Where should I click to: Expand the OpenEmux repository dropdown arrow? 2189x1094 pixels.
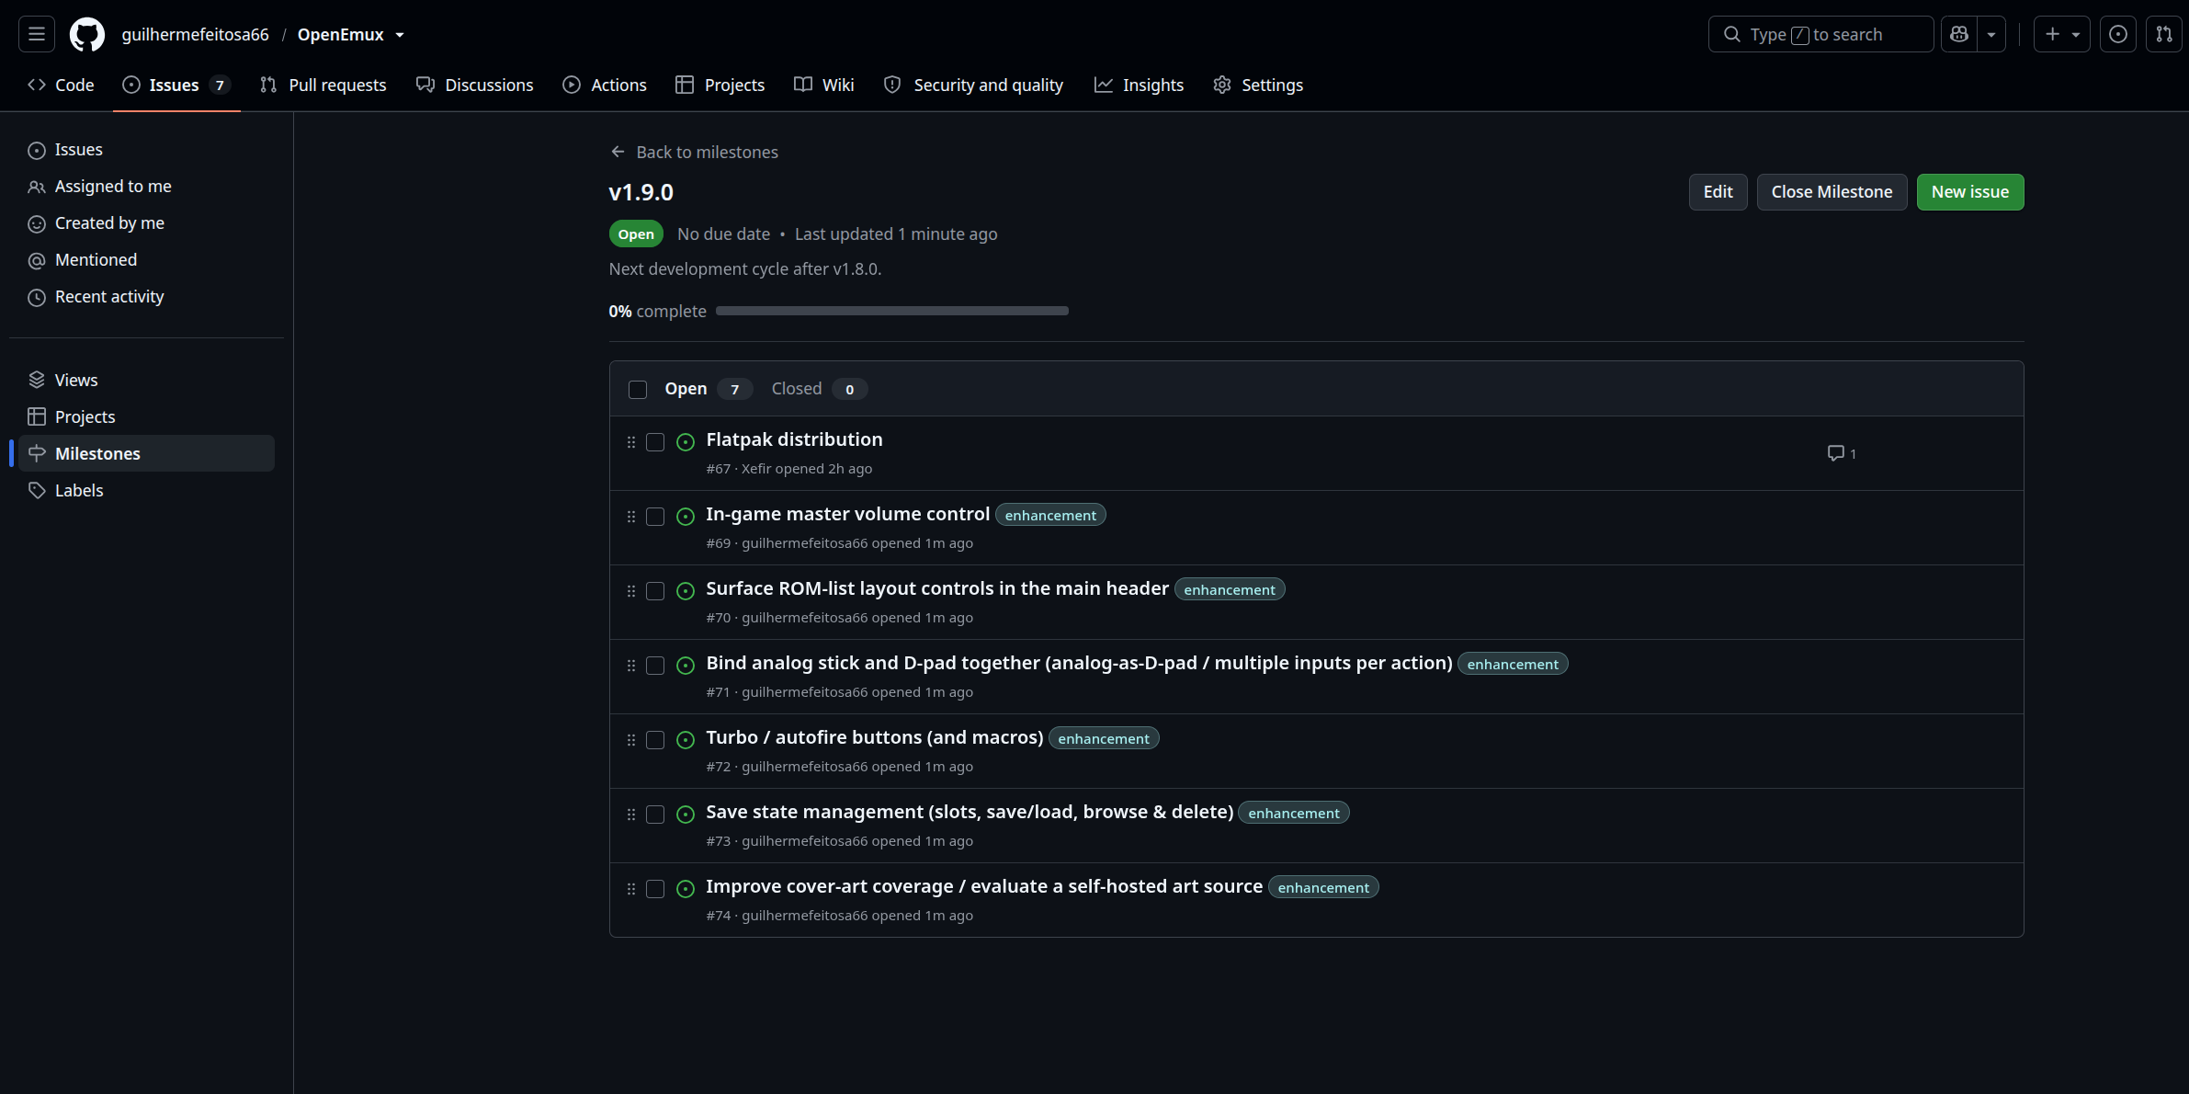400,35
